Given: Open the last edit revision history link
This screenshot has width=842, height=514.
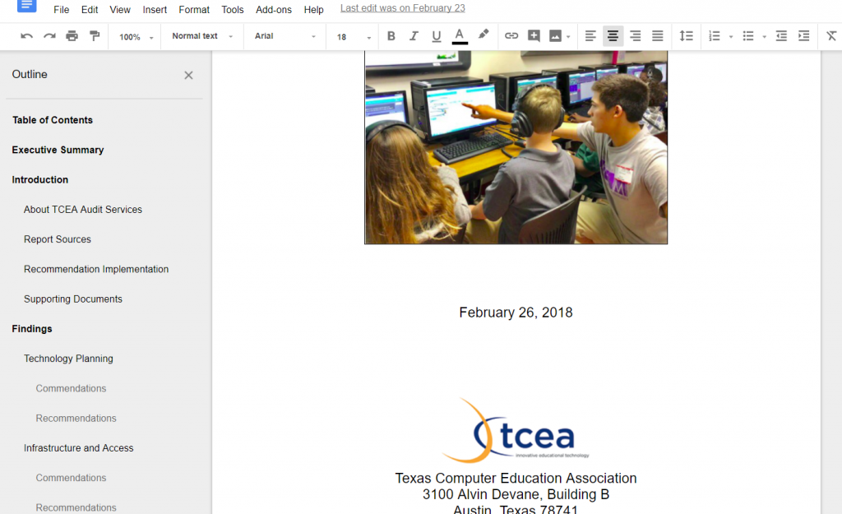Looking at the screenshot, I should coord(403,8).
